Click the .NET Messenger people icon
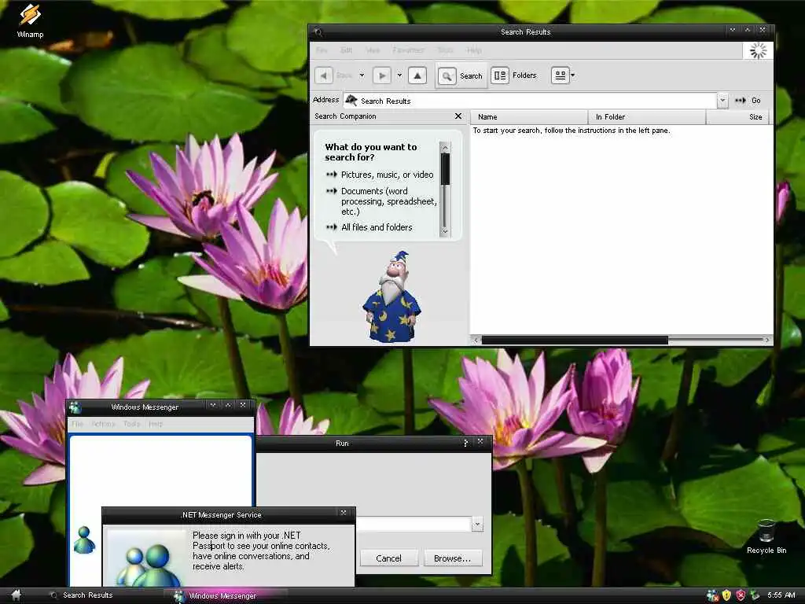This screenshot has height=604, width=805. [147, 559]
